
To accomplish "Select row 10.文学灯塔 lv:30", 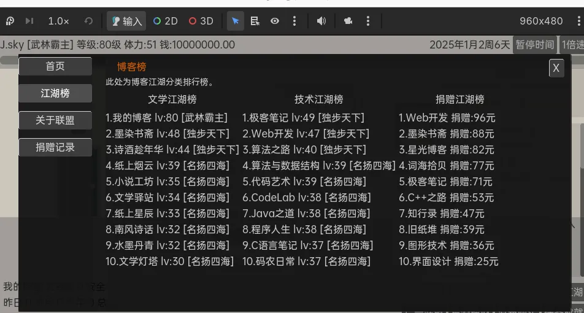I will coord(170,261).
